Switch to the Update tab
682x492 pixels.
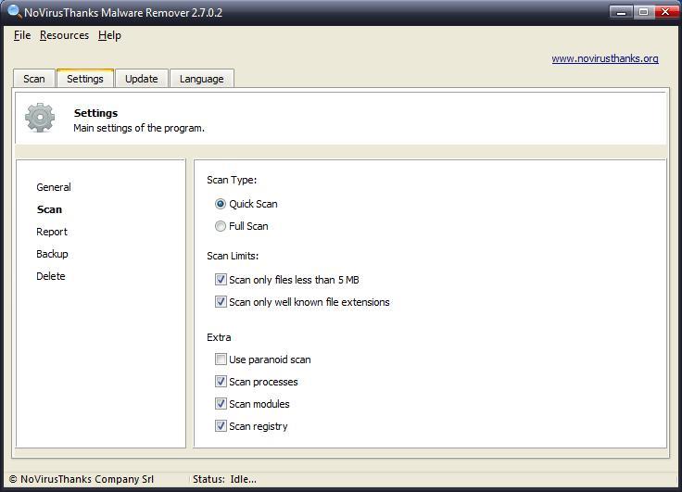(x=142, y=79)
